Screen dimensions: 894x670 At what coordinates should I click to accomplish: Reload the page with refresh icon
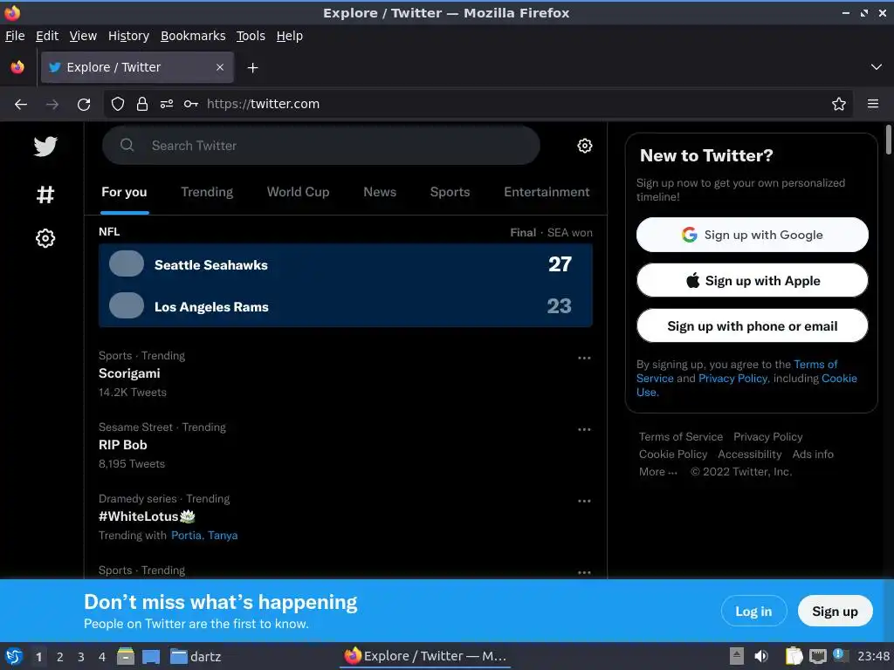(x=84, y=105)
